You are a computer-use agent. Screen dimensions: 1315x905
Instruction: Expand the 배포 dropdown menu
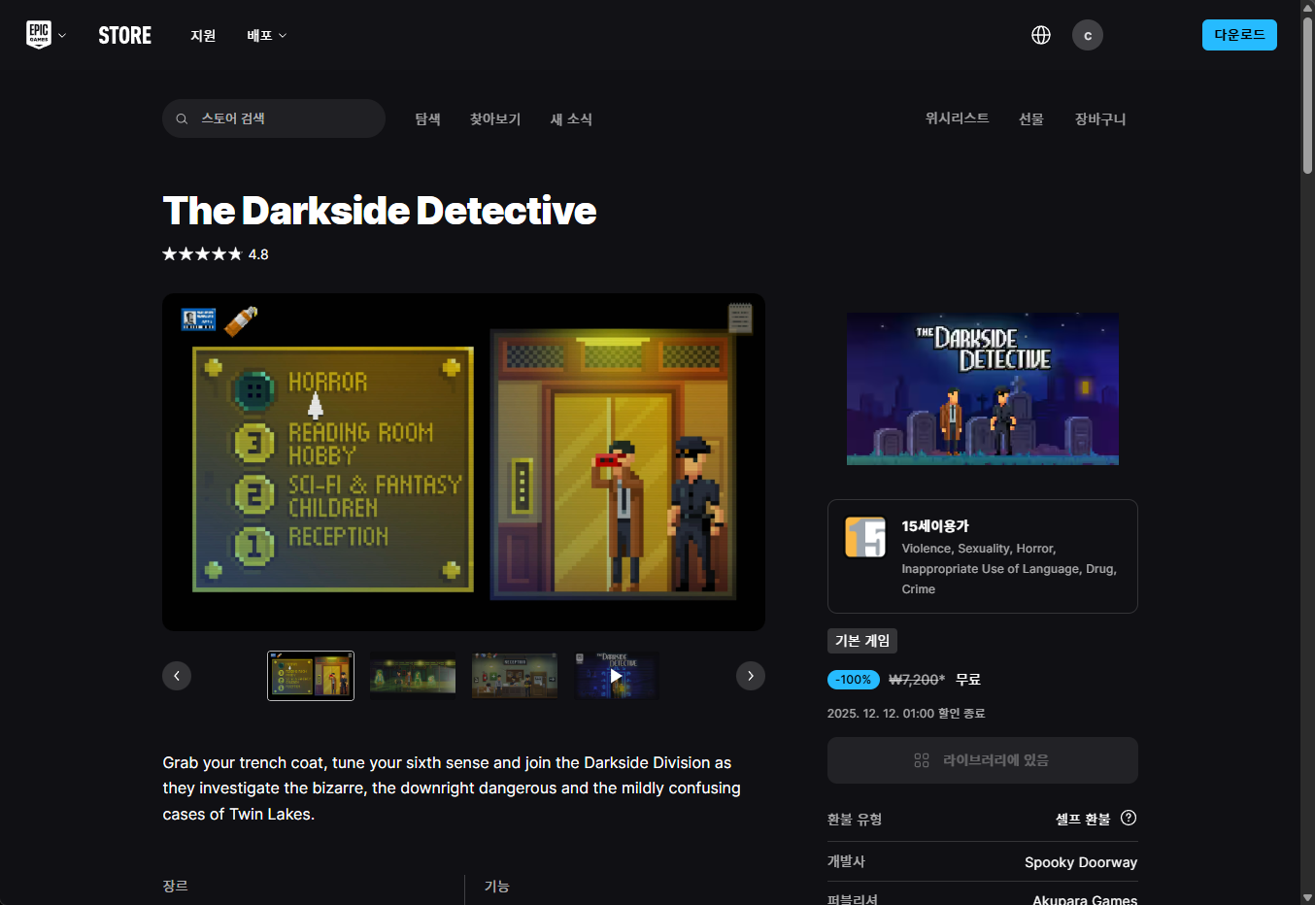tap(266, 36)
